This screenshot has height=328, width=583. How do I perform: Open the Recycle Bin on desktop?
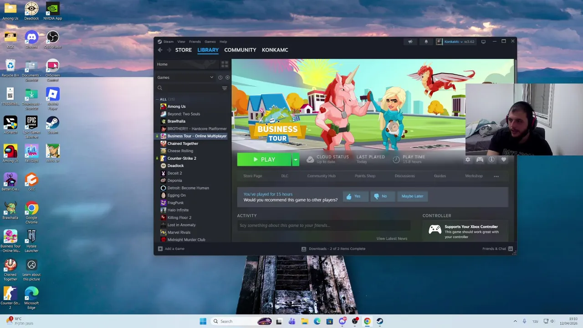click(10, 68)
